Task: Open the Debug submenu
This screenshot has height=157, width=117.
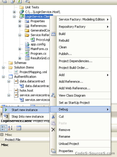Action: coord(80,109)
